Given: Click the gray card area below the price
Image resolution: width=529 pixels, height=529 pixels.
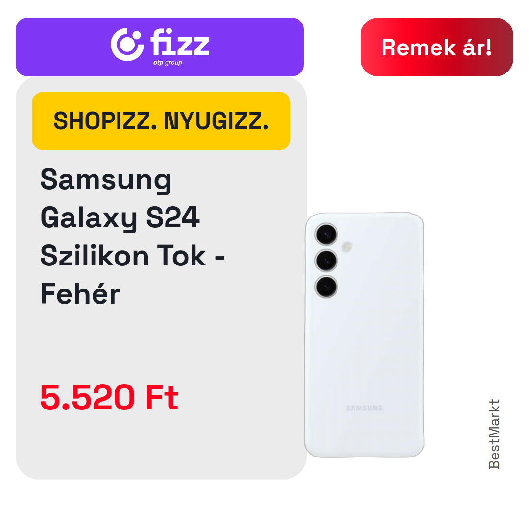Looking at the screenshot, I should click(x=161, y=445).
